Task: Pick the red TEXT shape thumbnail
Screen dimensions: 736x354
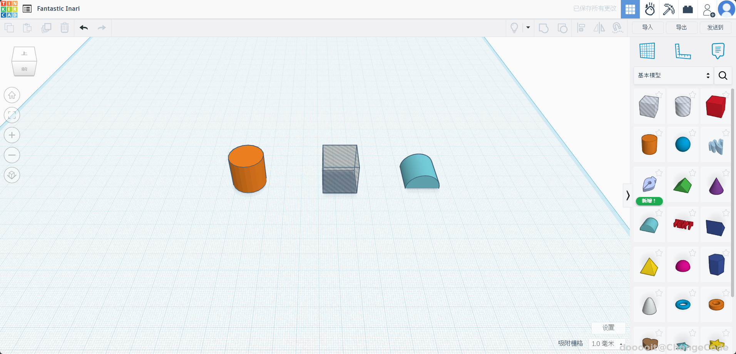Action: point(683,224)
